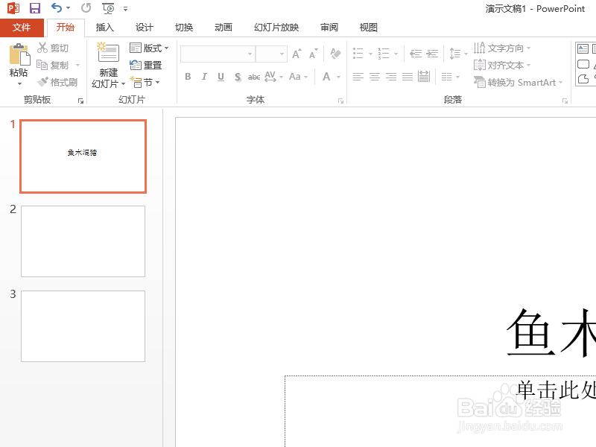Viewport: 596px width, 447px height.
Task: Click the bullets list icon
Action: pyautogui.click(x=358, y=54)
